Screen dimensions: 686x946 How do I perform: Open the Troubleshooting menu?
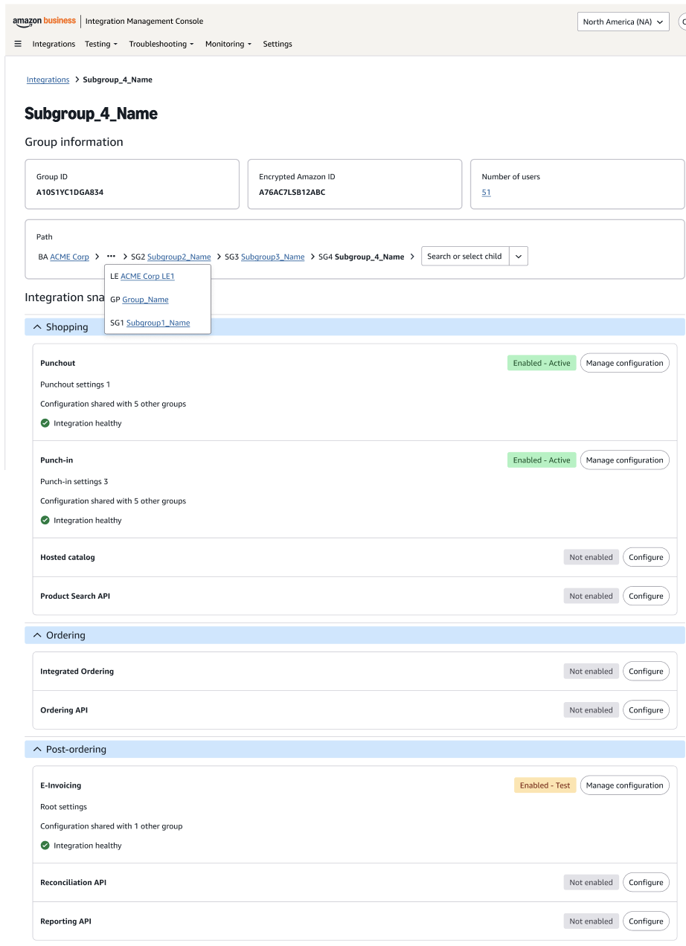pyautogui.click(x=161, y=44)
